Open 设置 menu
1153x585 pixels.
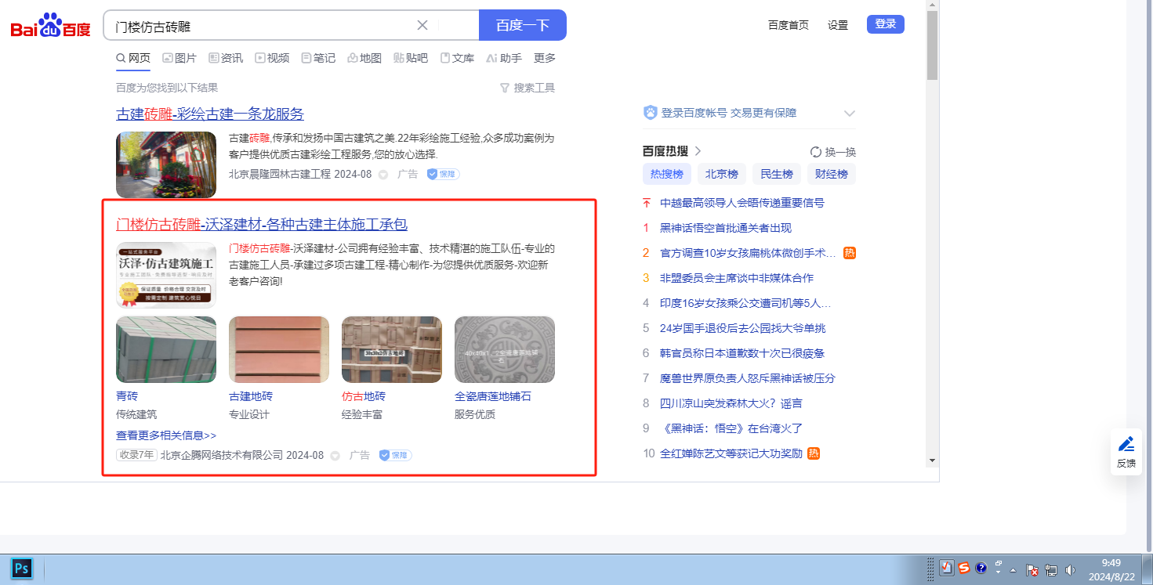point(838,25)
